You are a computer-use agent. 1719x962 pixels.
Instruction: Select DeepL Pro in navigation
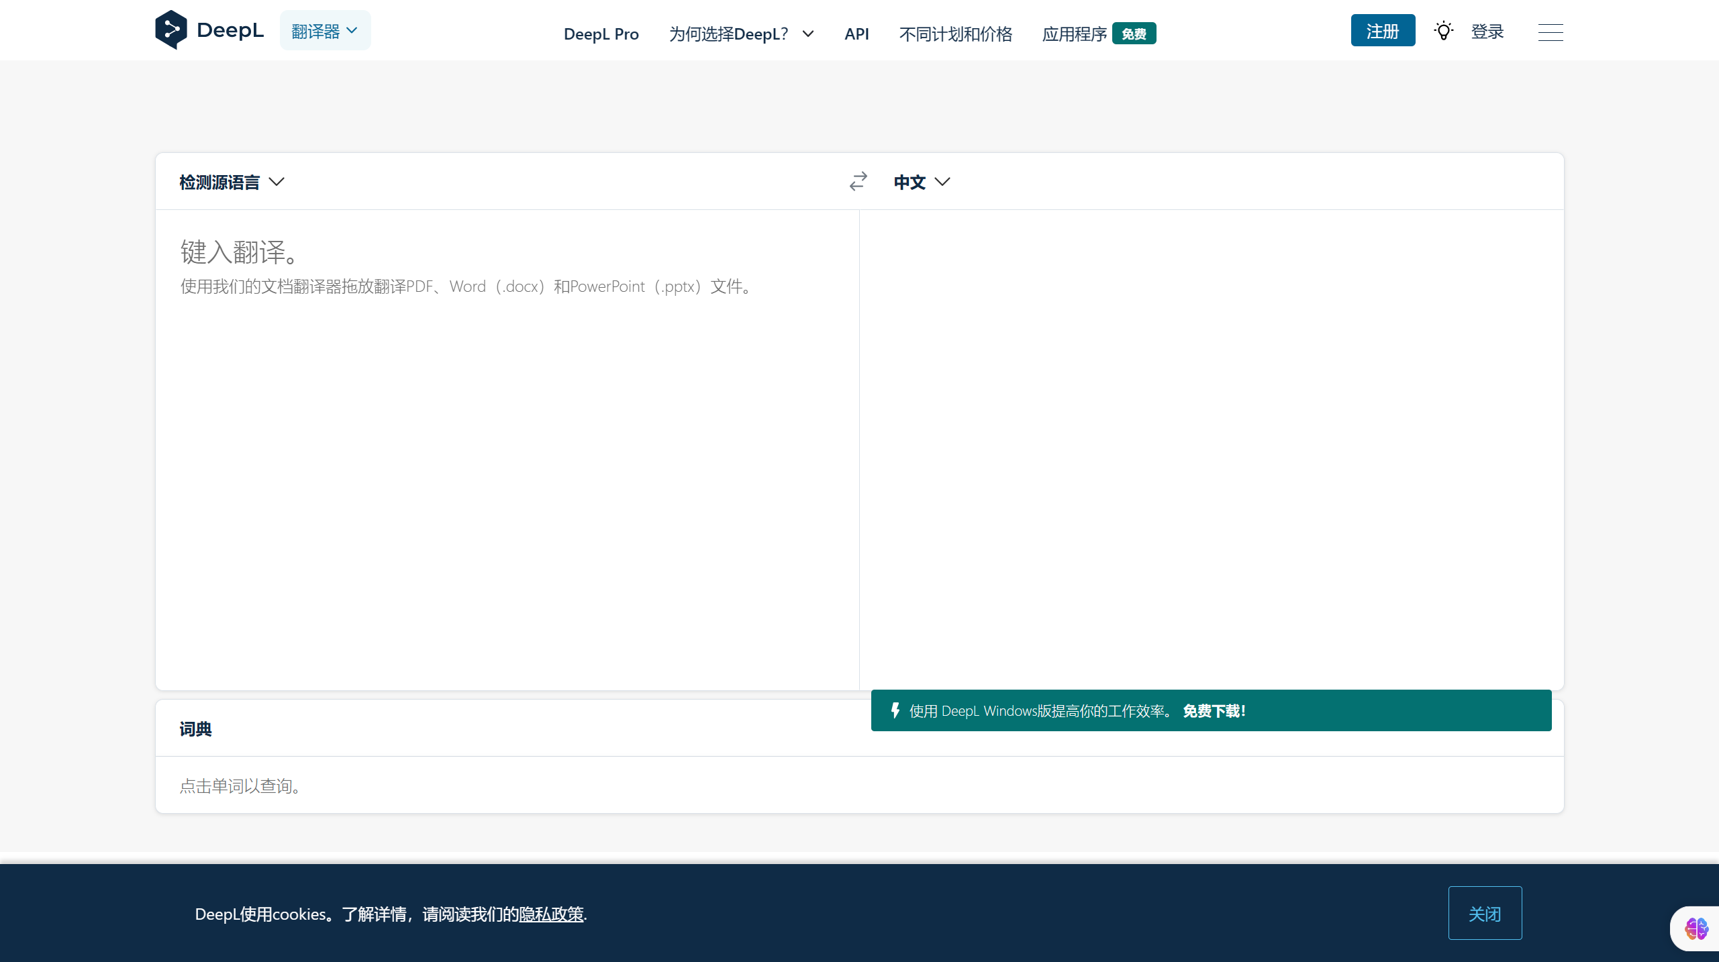(601, 34)
